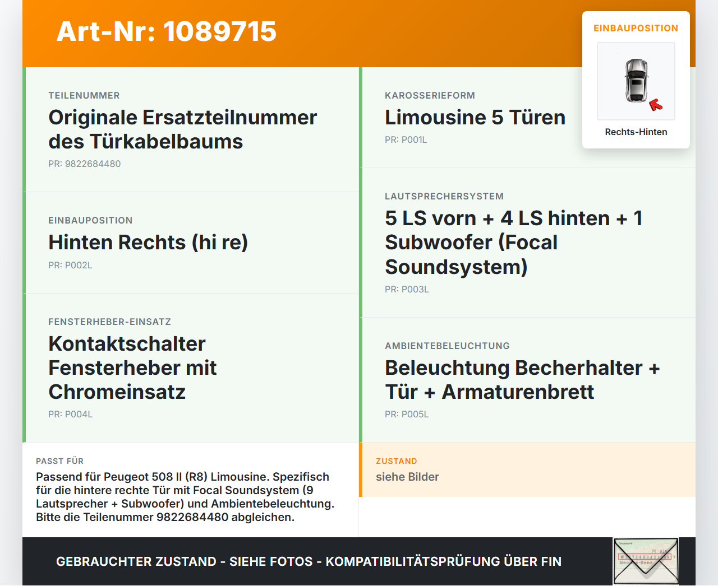This screenshot has height=586, width=718.
Task: Click the EINBAUPOSITION label above 'Hinten Rechts'
Action: (90, 220)
